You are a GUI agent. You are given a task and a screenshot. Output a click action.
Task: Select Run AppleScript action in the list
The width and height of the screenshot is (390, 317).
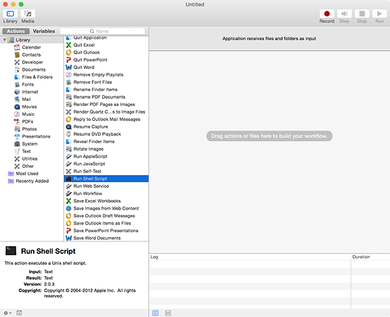click(x=90, y=157)
